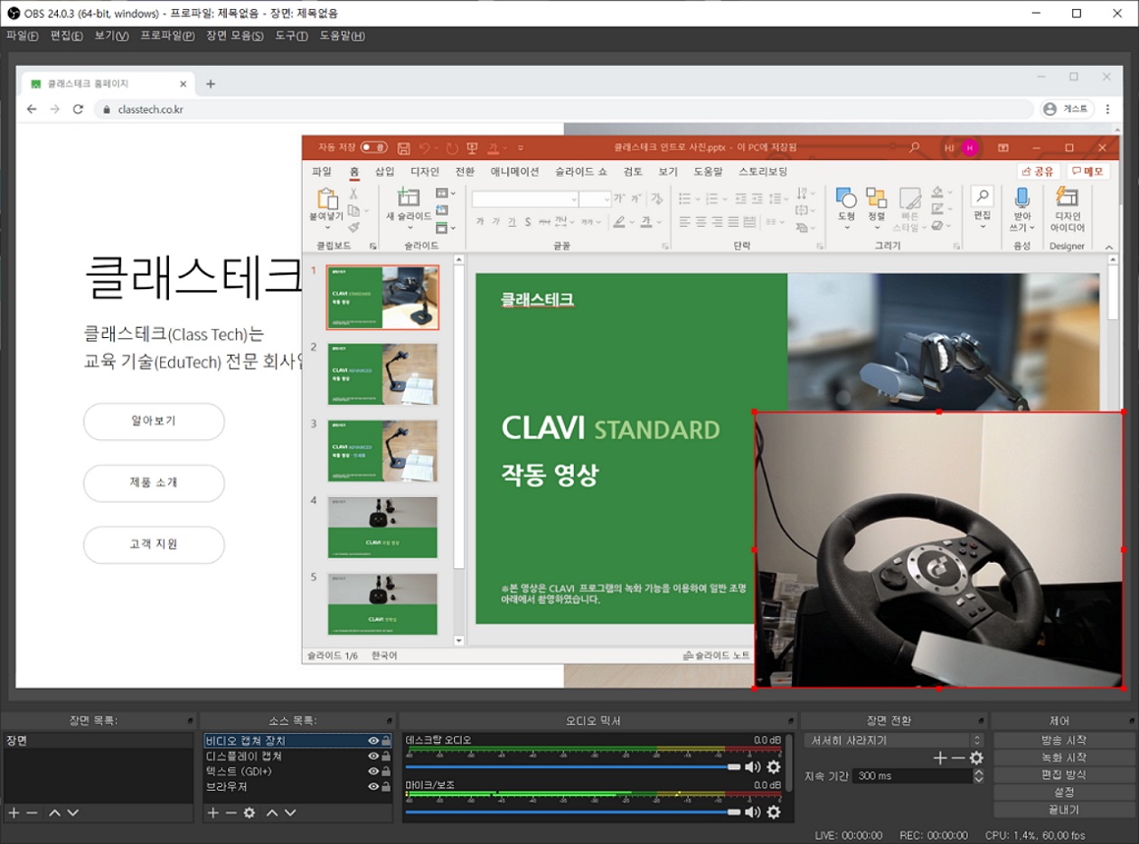This screenshot has height=844, width=1139.
Task: Select slide 2 thumbnail in PowerPoint preview
Action: (x=382, y=374)
